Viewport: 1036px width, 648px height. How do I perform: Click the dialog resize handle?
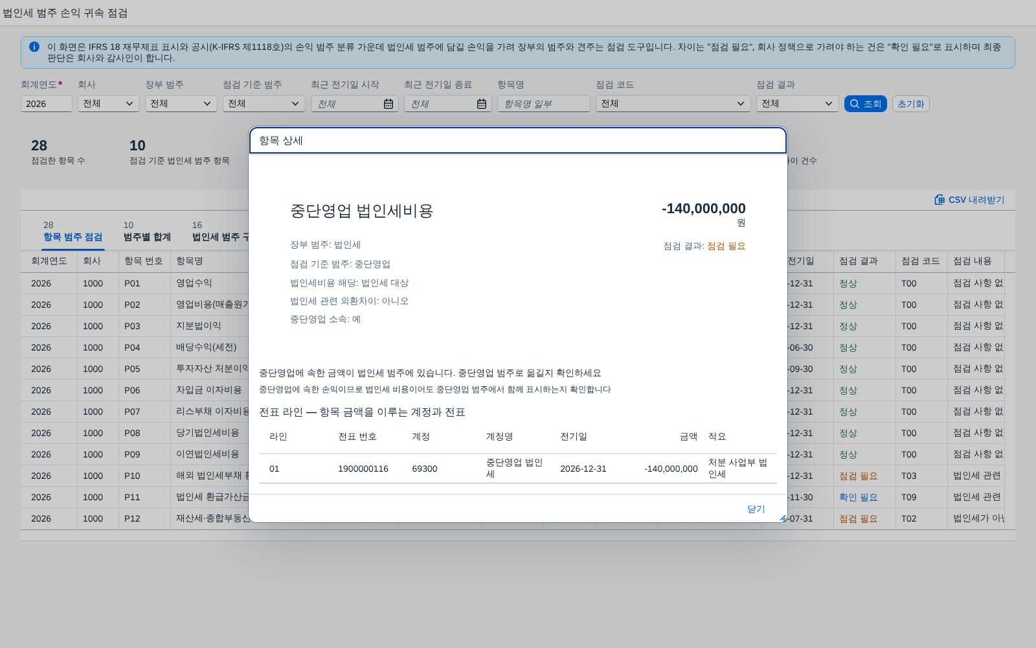coord(783,518)
